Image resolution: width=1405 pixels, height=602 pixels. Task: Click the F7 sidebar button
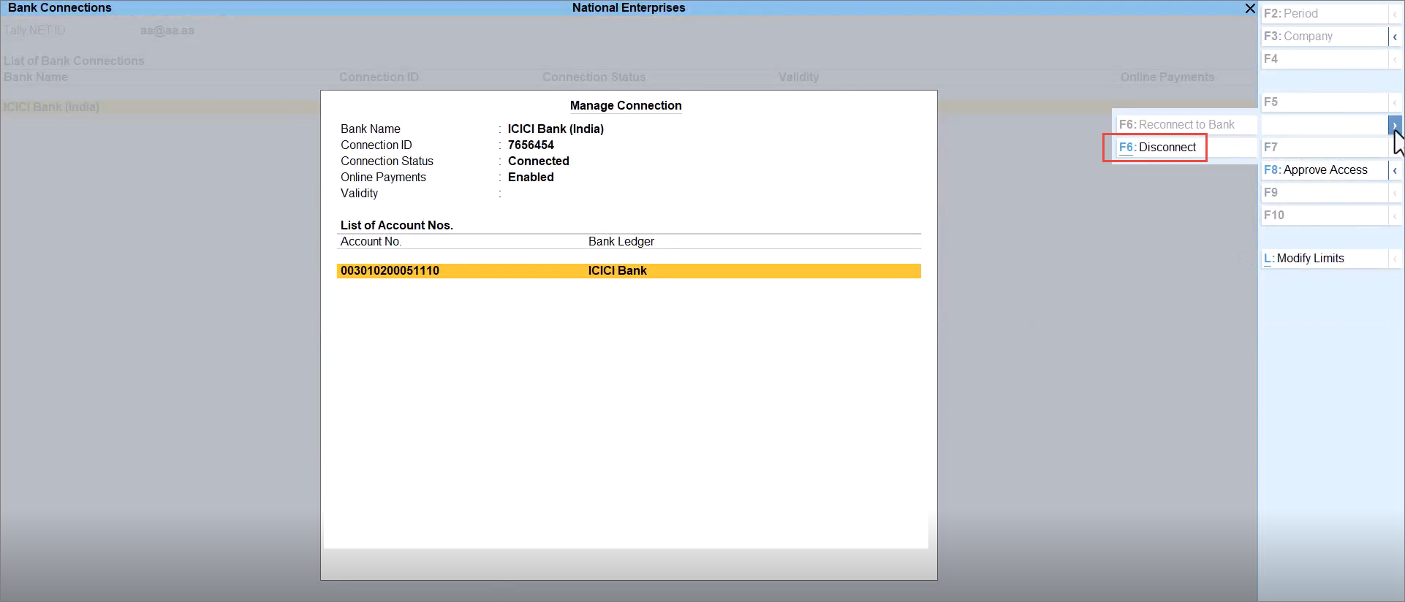(x=1324, y=148)
